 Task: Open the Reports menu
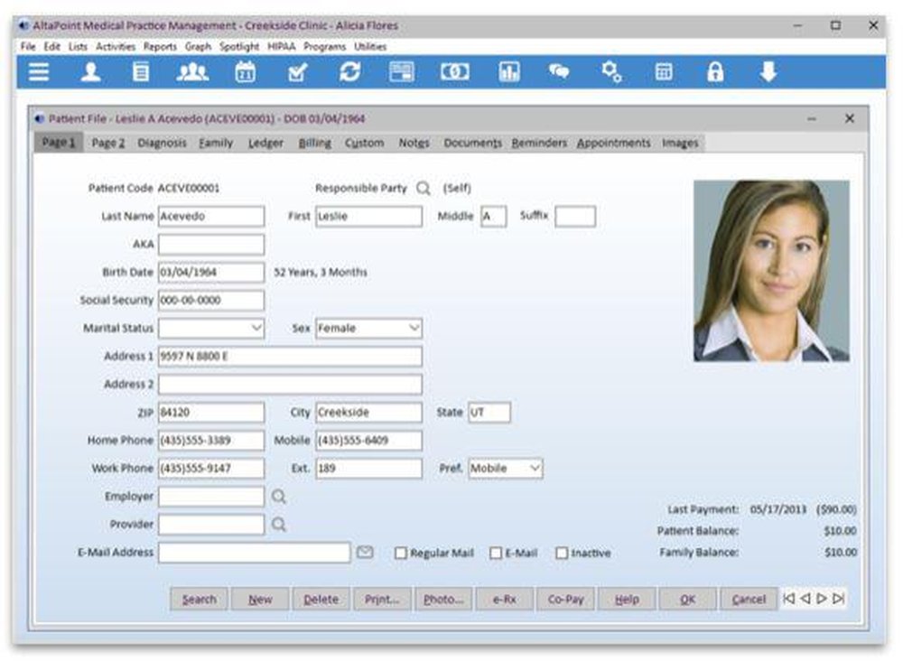[x=160, y=47]
